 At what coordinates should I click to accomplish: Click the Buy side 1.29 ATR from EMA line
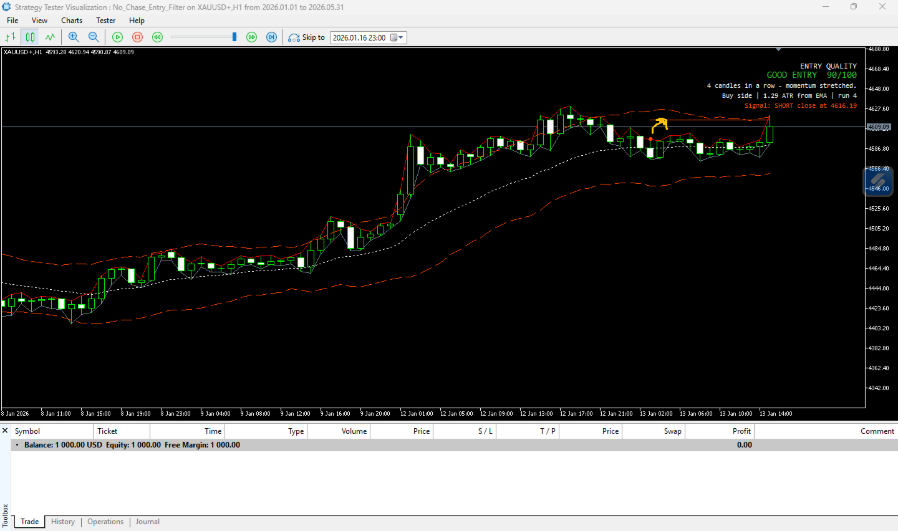[x=789, y=96]
